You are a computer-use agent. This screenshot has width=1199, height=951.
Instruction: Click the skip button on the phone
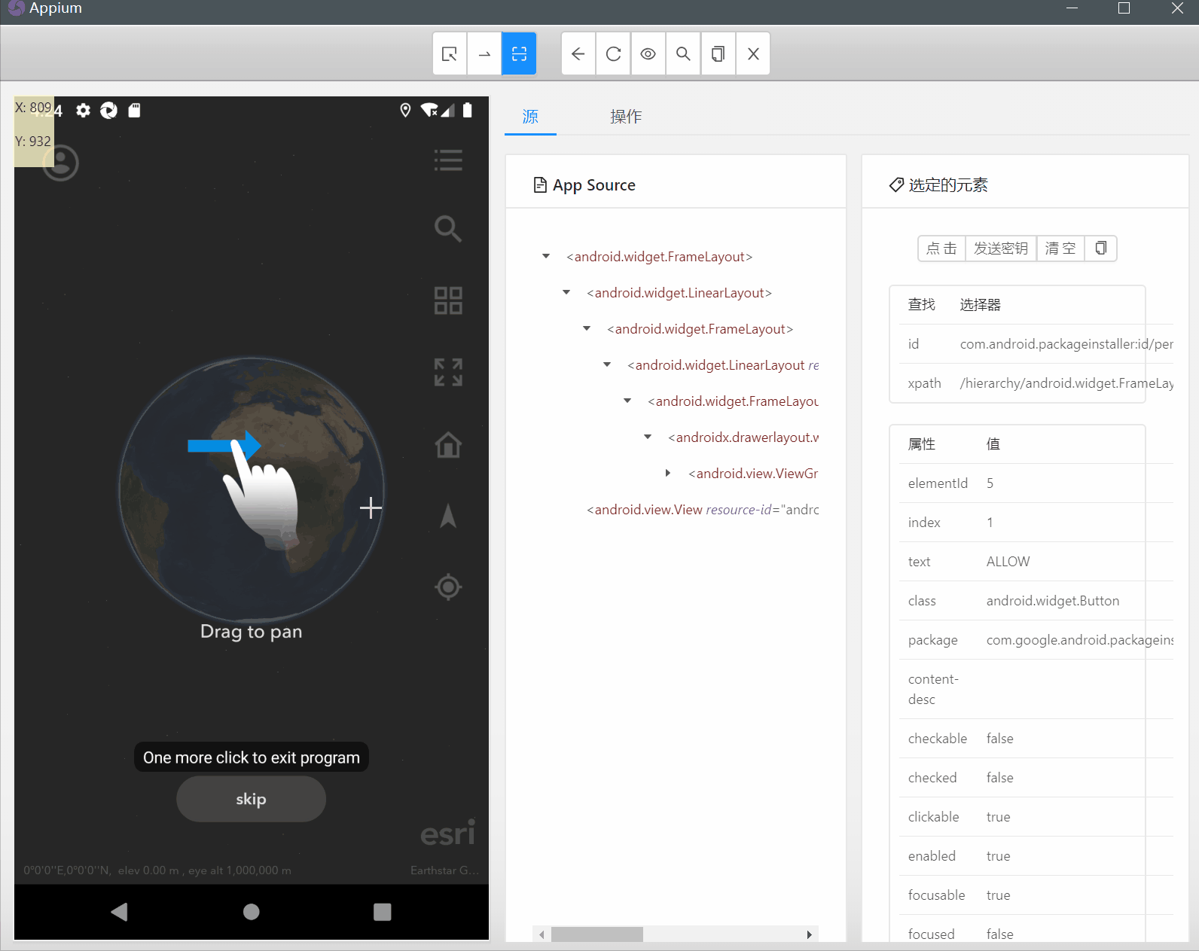pyautogui.click(x=251, y=799)
